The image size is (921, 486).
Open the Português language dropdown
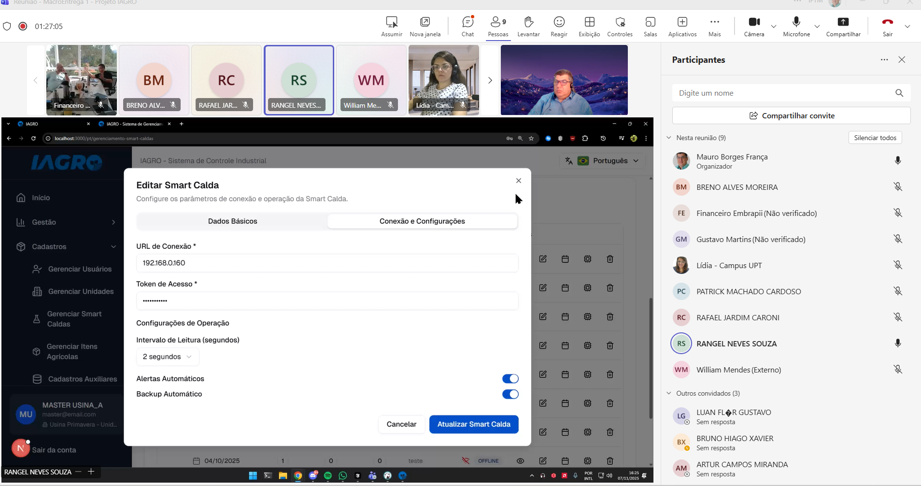pos(603,161)
